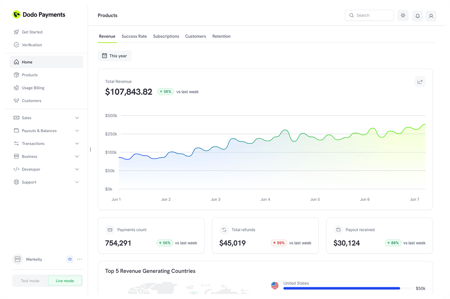Viewport: 450px width, 299px height.
Task: Switch to Test mode
Action: coord(30,281)
